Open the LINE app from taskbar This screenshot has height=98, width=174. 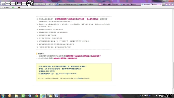(23, 96)
